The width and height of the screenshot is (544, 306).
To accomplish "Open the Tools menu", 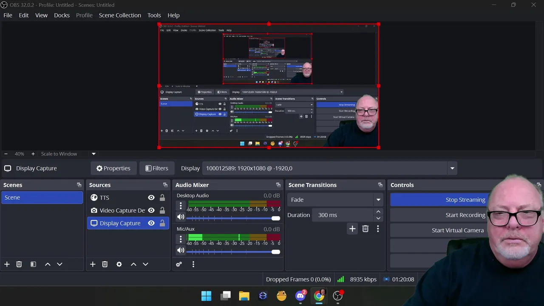I will [x=154, y=15].
